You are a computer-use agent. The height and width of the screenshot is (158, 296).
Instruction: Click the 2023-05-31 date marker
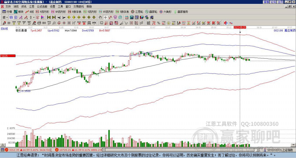[x=240, y=27]
